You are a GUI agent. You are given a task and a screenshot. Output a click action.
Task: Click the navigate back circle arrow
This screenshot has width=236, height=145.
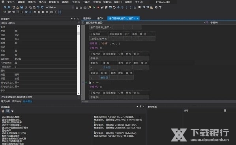pyautogui.click(x=5, y=7)
